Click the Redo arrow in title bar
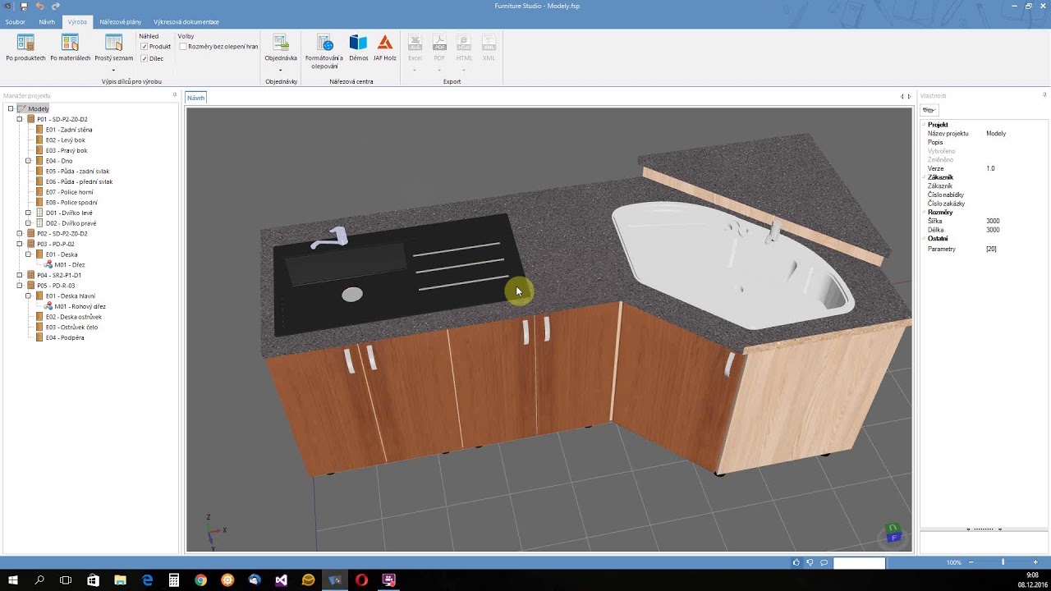 click(x=56, y=6)
